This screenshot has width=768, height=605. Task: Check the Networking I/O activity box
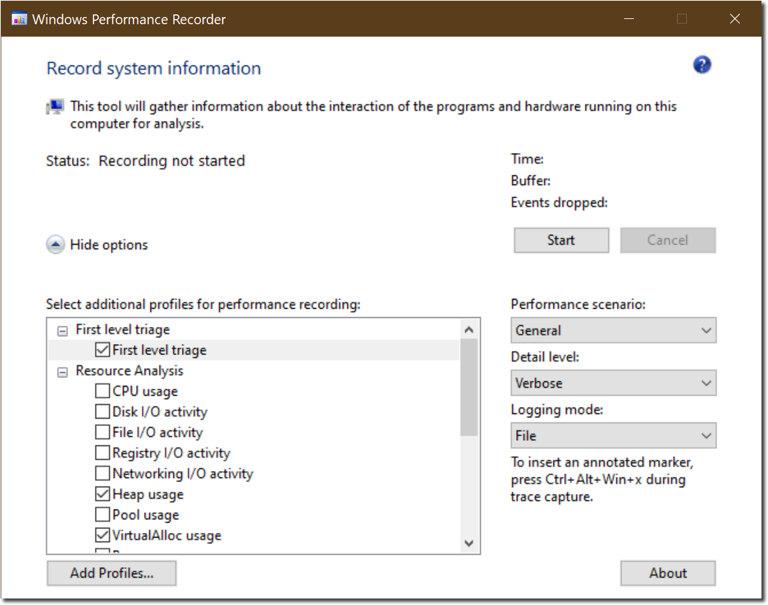pyautogui.click(x=103, y=474)
